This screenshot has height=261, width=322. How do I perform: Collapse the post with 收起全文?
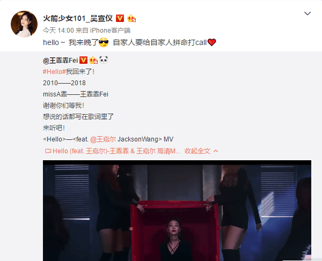pyautogui.click(x=197, y=151)
